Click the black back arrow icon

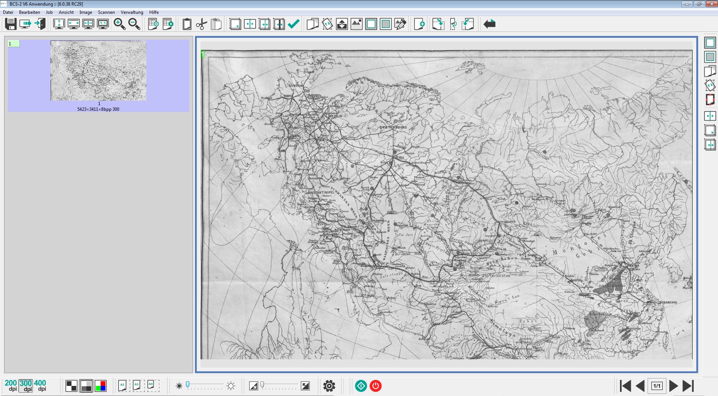point(489,24)
